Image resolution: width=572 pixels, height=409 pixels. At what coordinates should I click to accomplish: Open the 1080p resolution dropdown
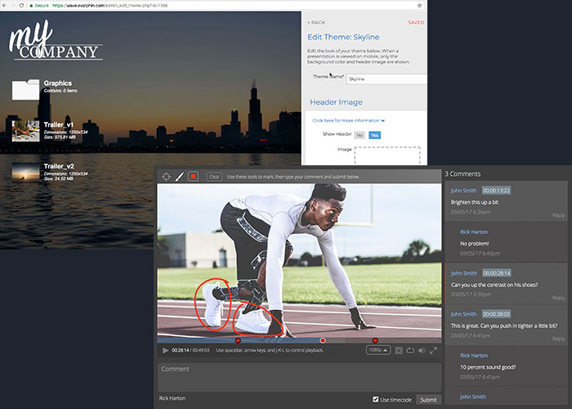click(378, 350)
